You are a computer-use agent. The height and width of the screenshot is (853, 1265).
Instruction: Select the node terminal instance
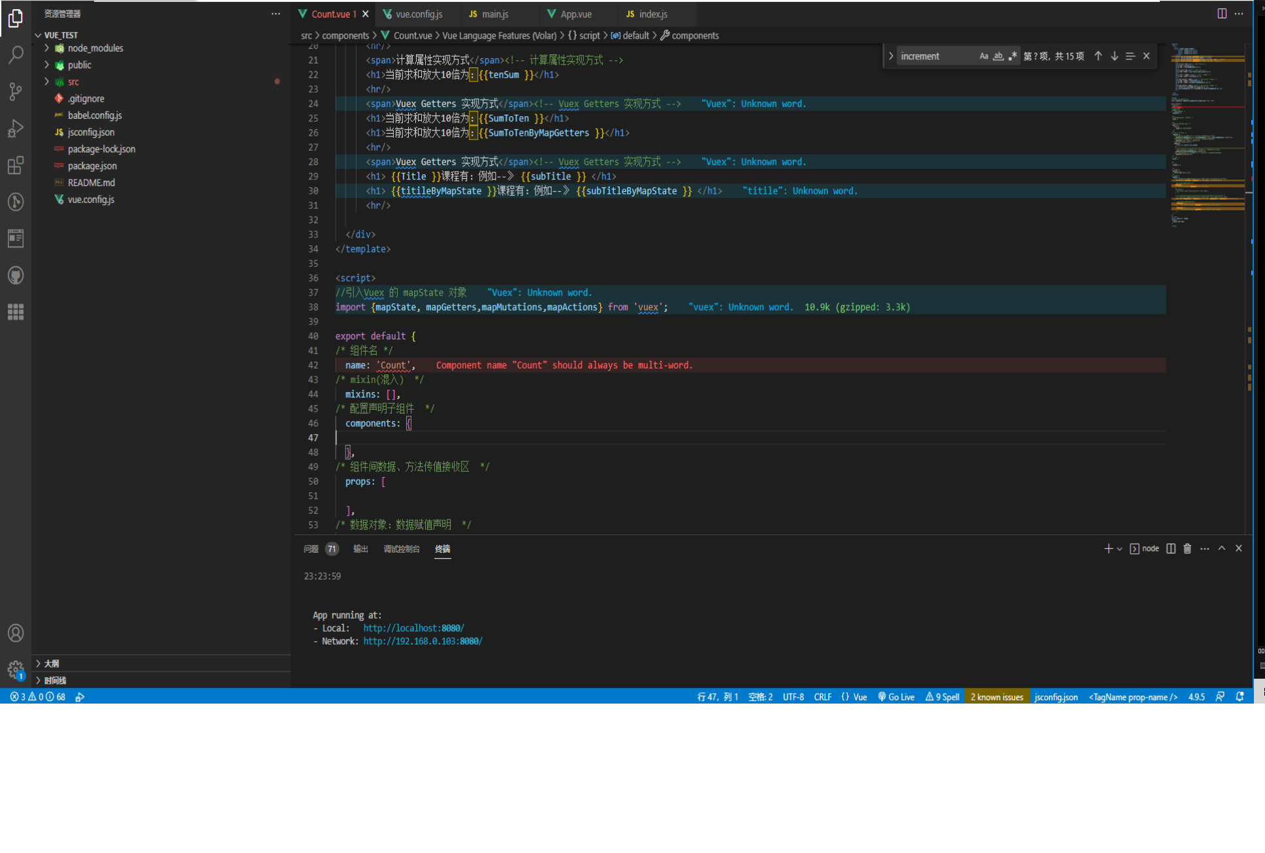(1144, 549)
